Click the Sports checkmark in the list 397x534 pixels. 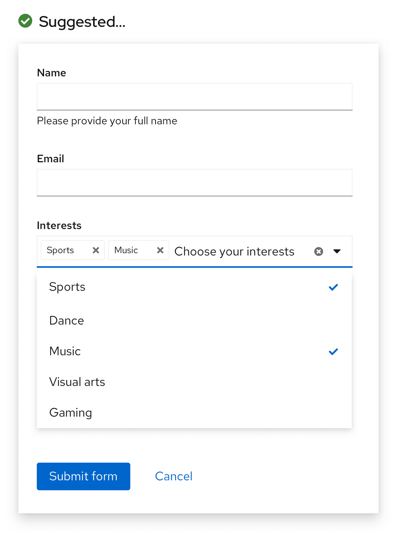tap(333, 287)
